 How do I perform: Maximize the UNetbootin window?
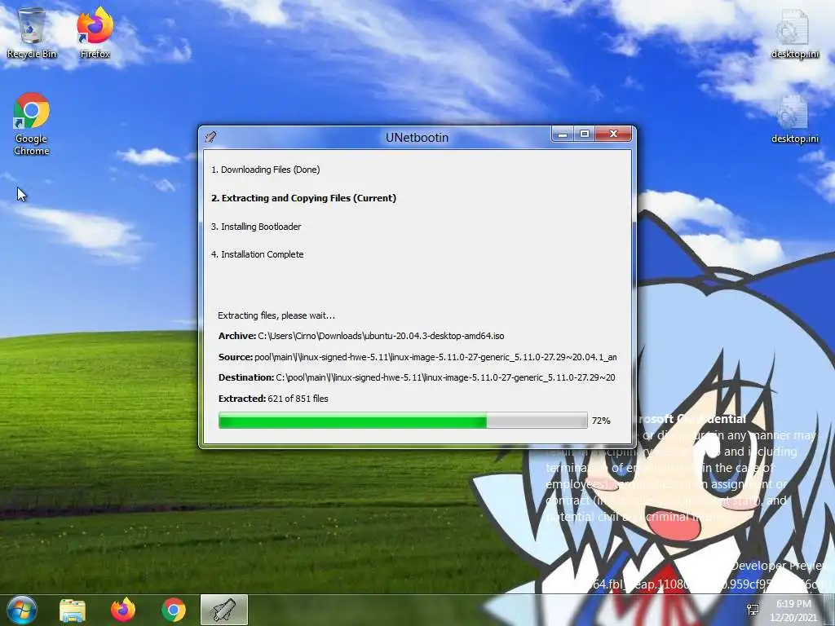pos(584,134)
